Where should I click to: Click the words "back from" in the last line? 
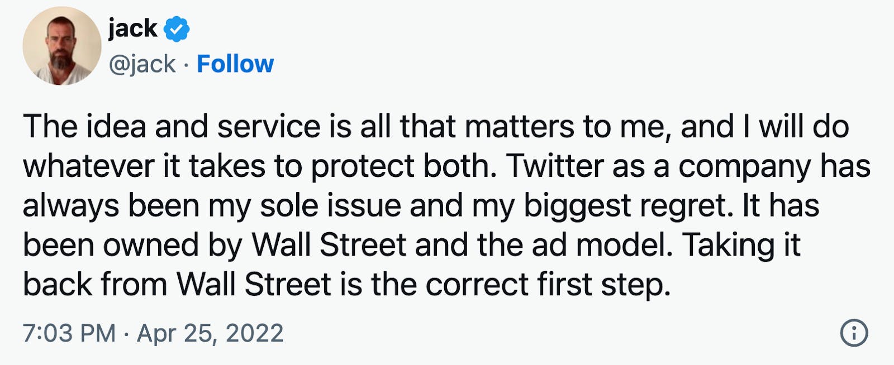(x=95, y=285)
